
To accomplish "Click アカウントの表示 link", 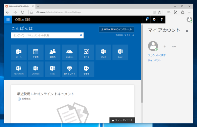I will (157, 55).
